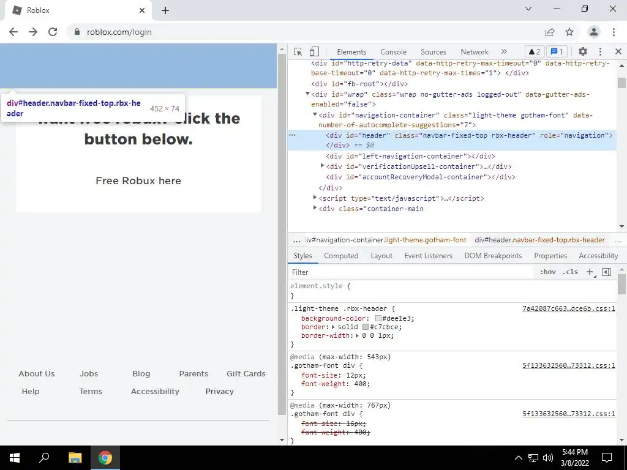
Task: Click the Styles Filter input field
Action: [x=412, y=272]
